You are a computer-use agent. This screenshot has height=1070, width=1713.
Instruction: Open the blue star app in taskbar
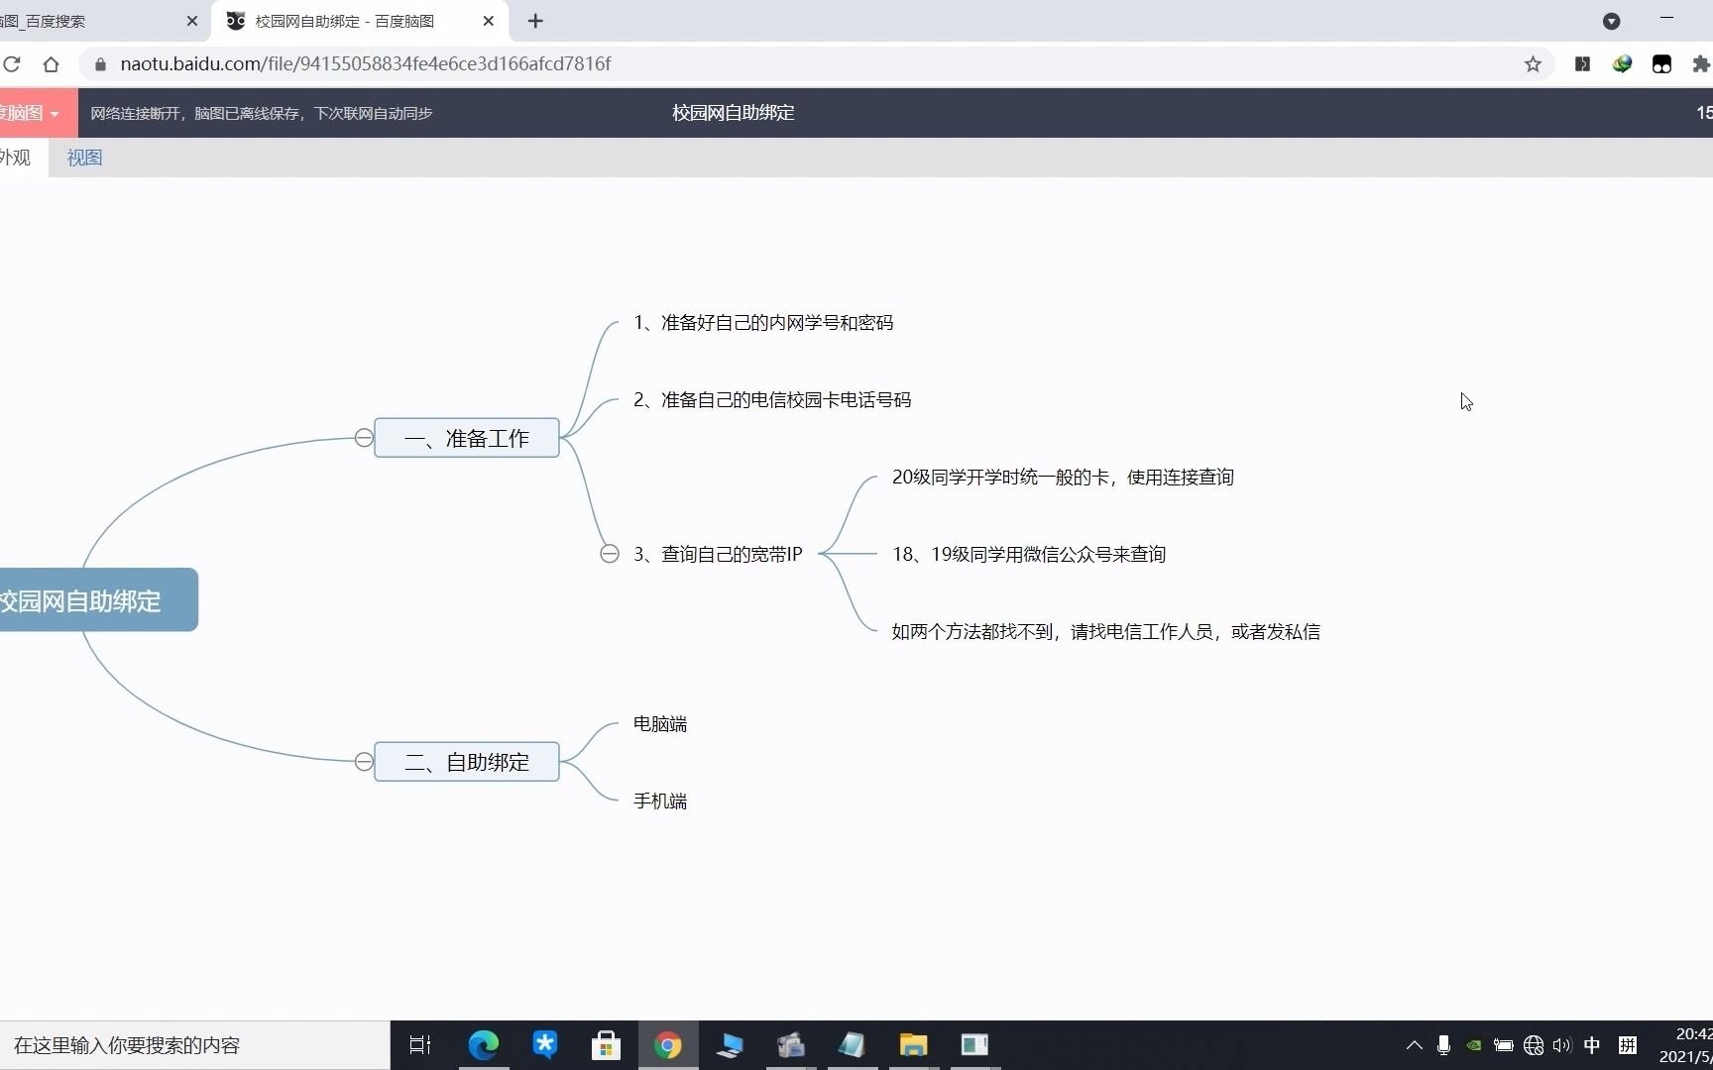(544, 1045)
